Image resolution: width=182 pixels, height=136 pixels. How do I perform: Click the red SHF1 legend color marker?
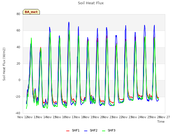coord(68,131)
